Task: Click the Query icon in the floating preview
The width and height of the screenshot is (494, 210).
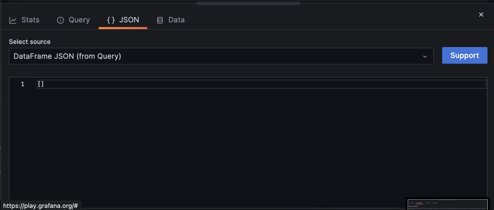Action: point(417,203)
